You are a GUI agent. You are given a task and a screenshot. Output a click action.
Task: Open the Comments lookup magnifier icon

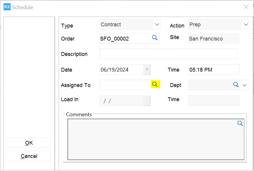coord(240,123)
